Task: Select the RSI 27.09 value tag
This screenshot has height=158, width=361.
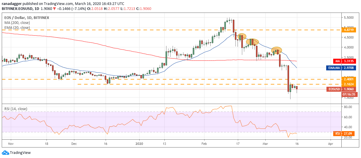Action: coord(344,133)
